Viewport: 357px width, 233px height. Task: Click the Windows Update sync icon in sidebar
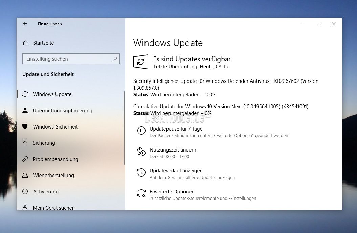tap(25, 94)
